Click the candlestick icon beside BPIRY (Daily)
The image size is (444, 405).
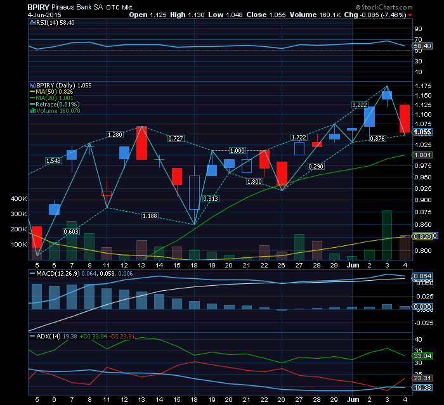(x=32, y=86)
